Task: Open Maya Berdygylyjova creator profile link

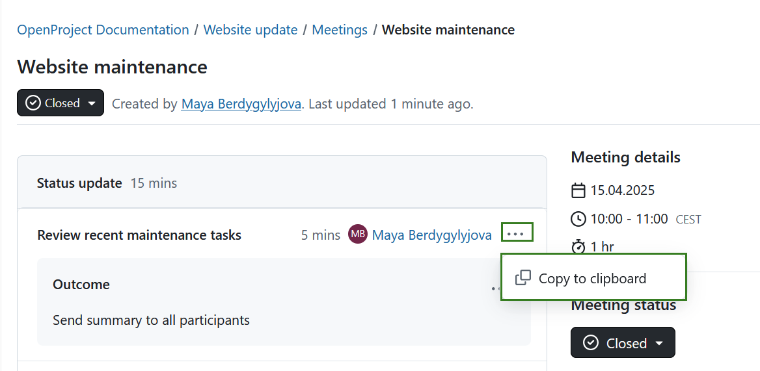Action: point(241,104)
